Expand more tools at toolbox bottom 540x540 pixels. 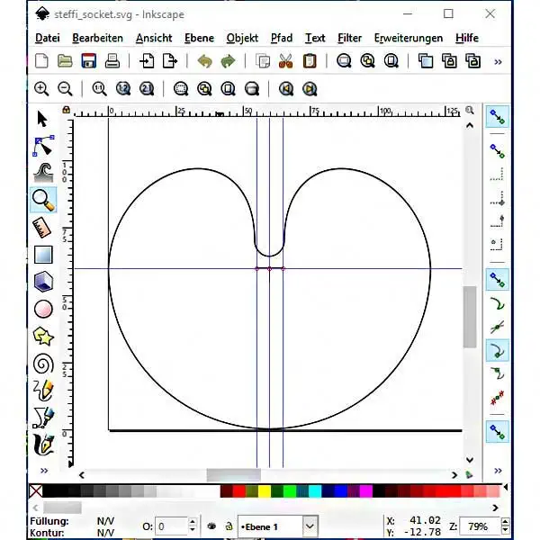tap(42, 470)
